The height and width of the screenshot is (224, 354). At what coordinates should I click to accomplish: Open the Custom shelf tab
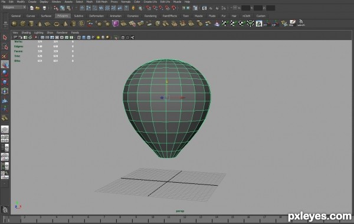coord(261,16)
